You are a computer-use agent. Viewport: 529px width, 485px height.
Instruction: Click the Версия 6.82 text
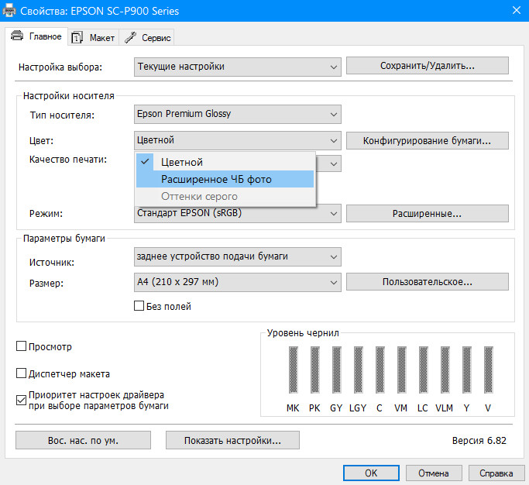click(479, 440)
